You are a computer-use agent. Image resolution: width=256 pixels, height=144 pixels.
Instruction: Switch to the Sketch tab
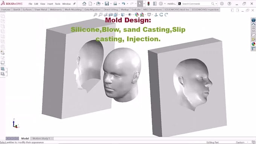[x=17, y=10]
